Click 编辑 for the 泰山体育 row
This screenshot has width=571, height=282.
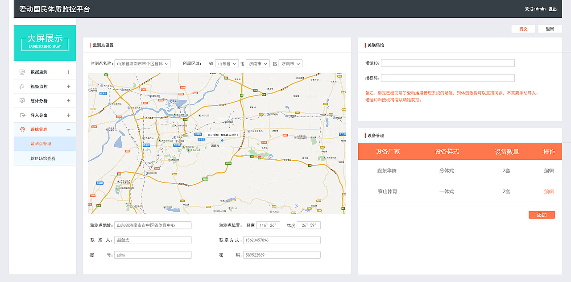pos(549,191)
